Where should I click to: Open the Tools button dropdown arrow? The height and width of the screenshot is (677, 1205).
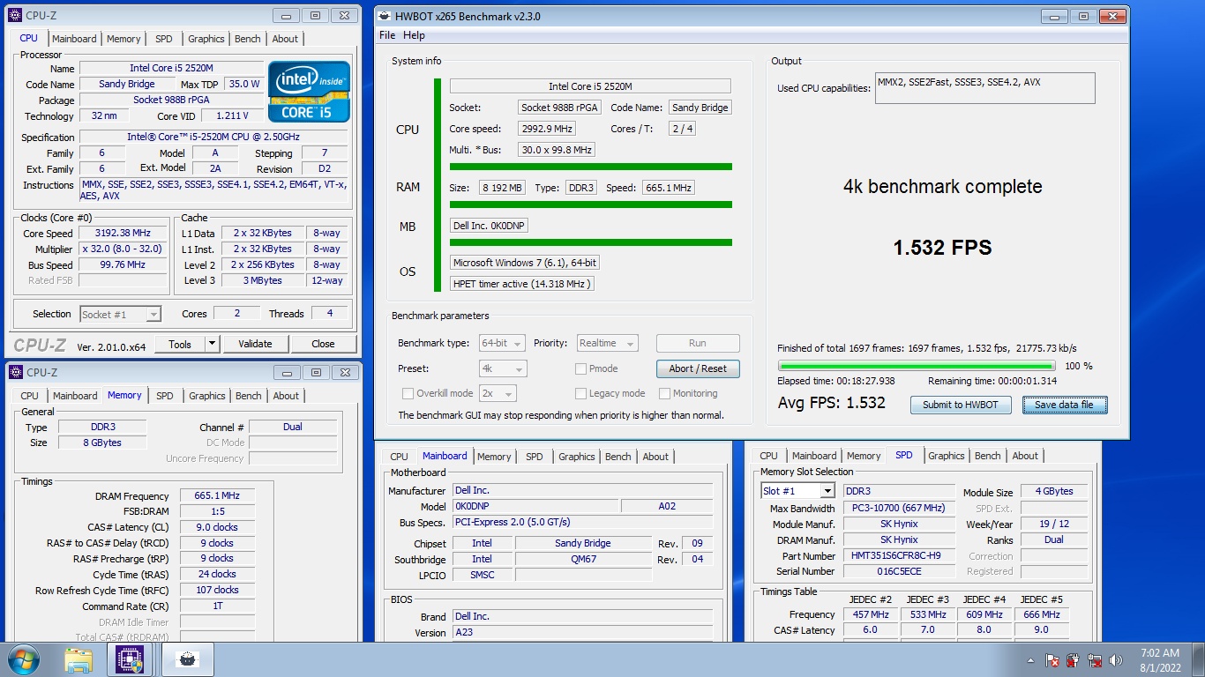pos(212,344)
